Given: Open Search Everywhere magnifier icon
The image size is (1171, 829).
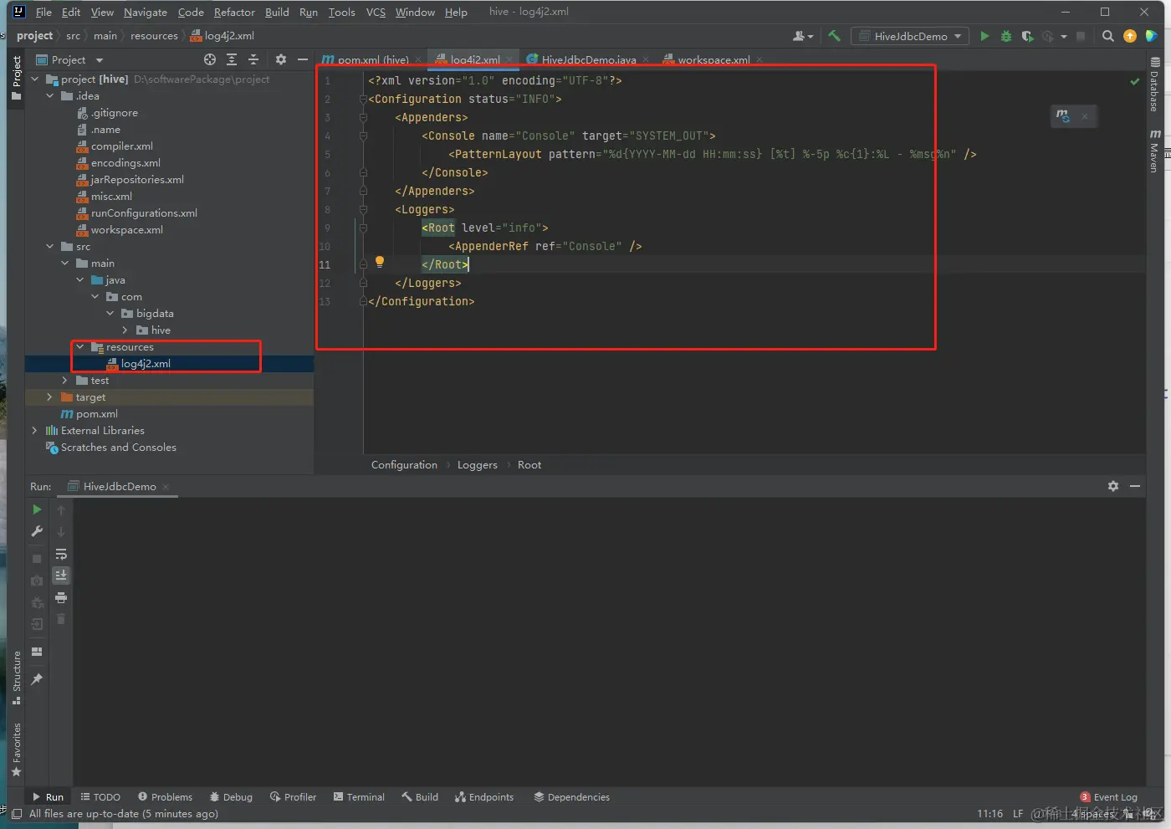Looking at the screenshot, I should click(1107, 36).
